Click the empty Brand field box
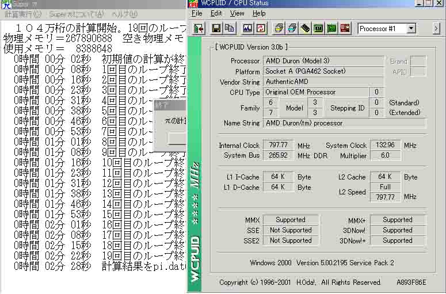The width and height of the screenshot is (446, 294). tap(418, 61)
